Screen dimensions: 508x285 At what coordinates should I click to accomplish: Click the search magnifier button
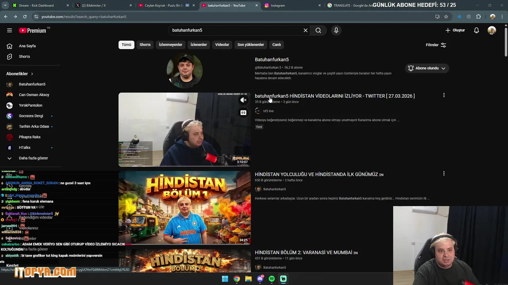(x=318, y=30)
